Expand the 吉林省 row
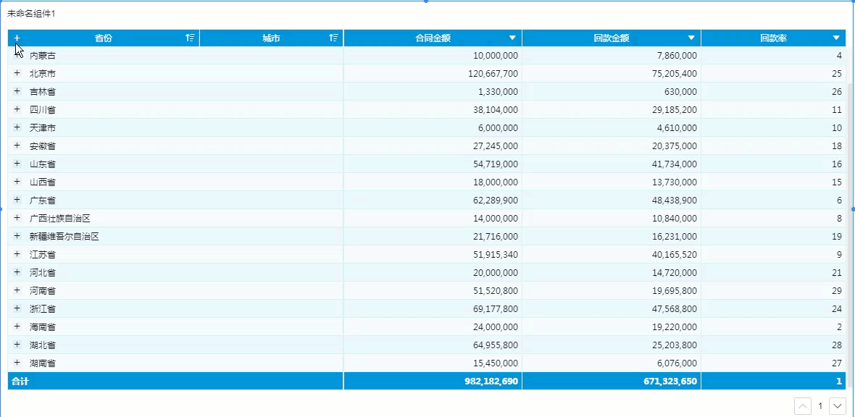 coord(17,91)
